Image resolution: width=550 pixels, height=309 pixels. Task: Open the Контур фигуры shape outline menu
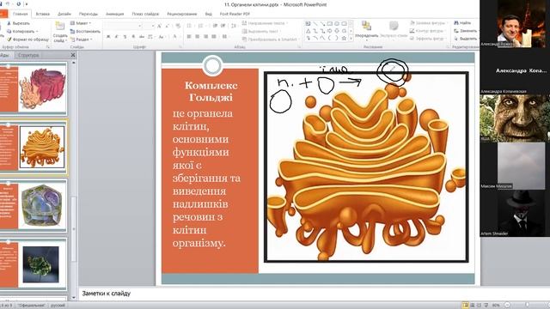pyautogui.click(x=428, y=31)
